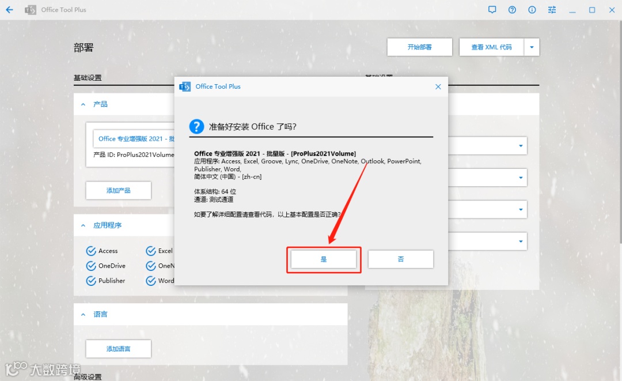Open the dropdown arrow beside 查看 XML 代码
This screenshot has height=381, width=622.
point(532,47)
